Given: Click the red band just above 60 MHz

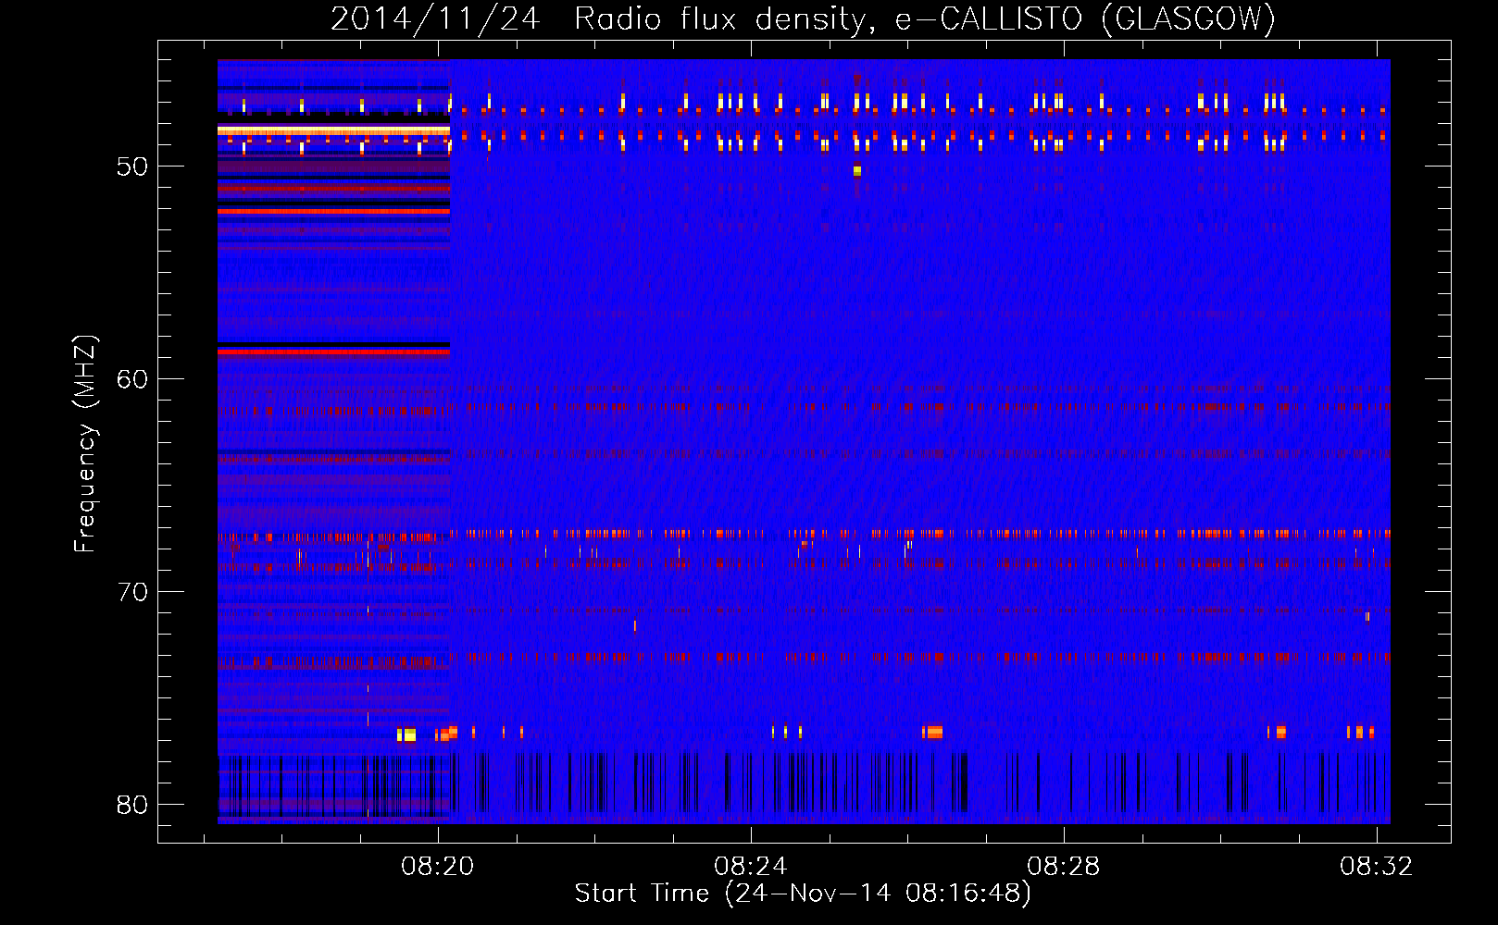Looking at the screenshot, I should (x=333, y=351).
